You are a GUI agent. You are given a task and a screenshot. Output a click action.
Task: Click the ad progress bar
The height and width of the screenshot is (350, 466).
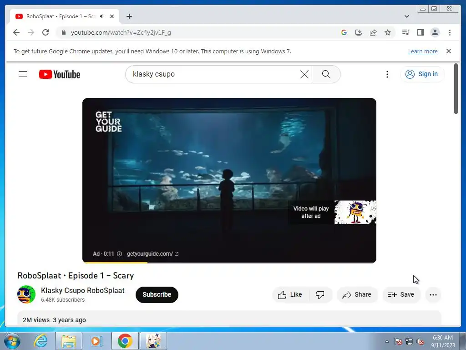click(229, 262)
